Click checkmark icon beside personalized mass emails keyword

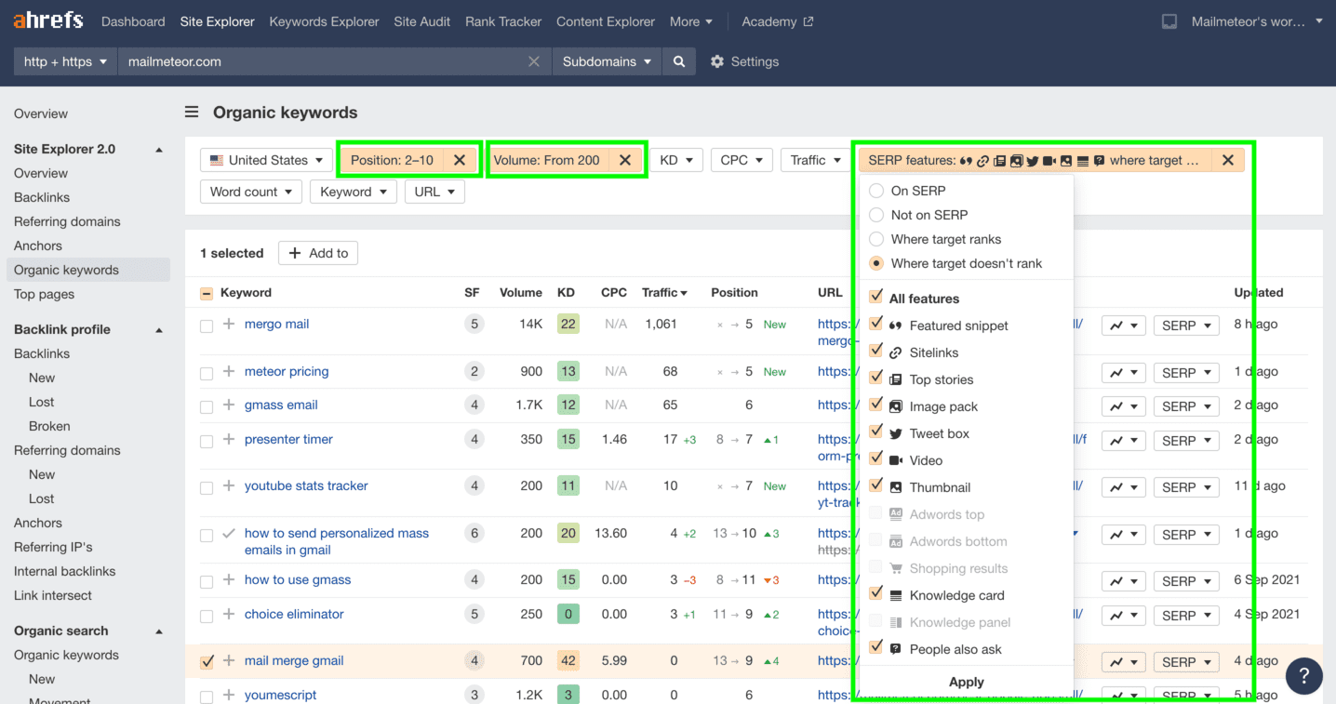coord(229,534)
